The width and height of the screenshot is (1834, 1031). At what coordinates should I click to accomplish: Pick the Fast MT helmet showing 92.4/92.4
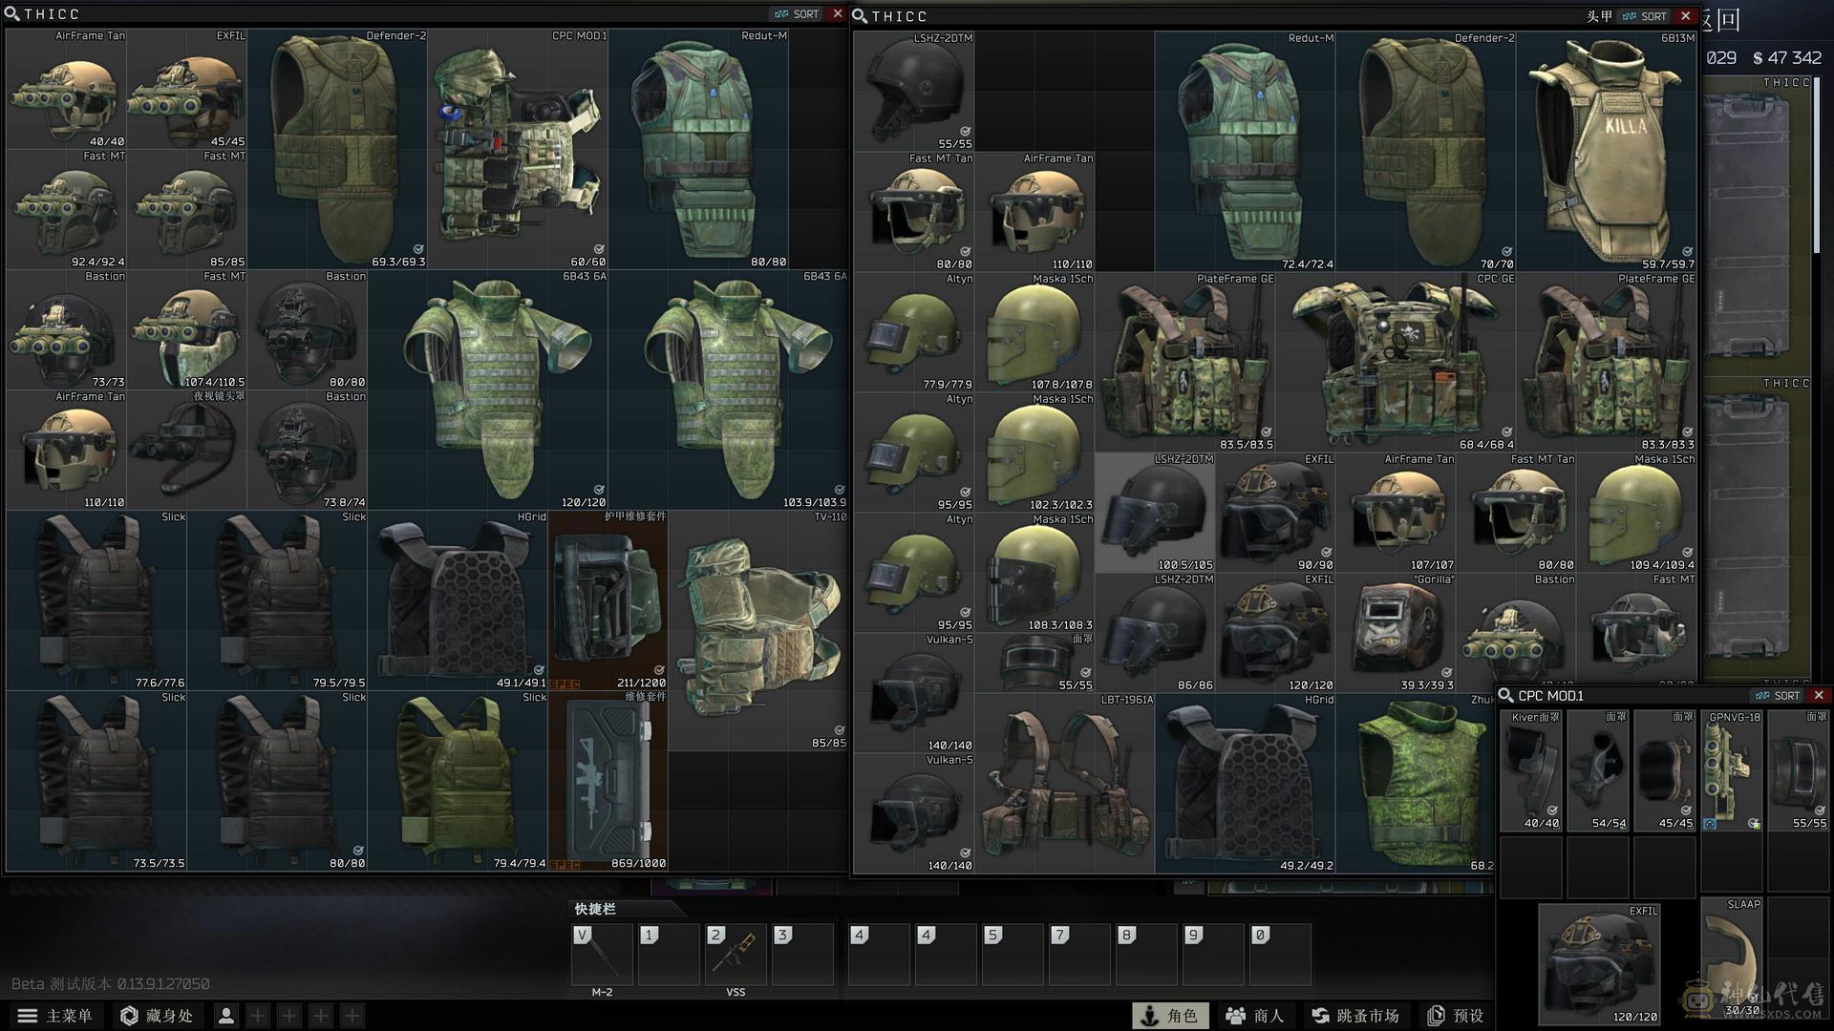click(67, 209)
